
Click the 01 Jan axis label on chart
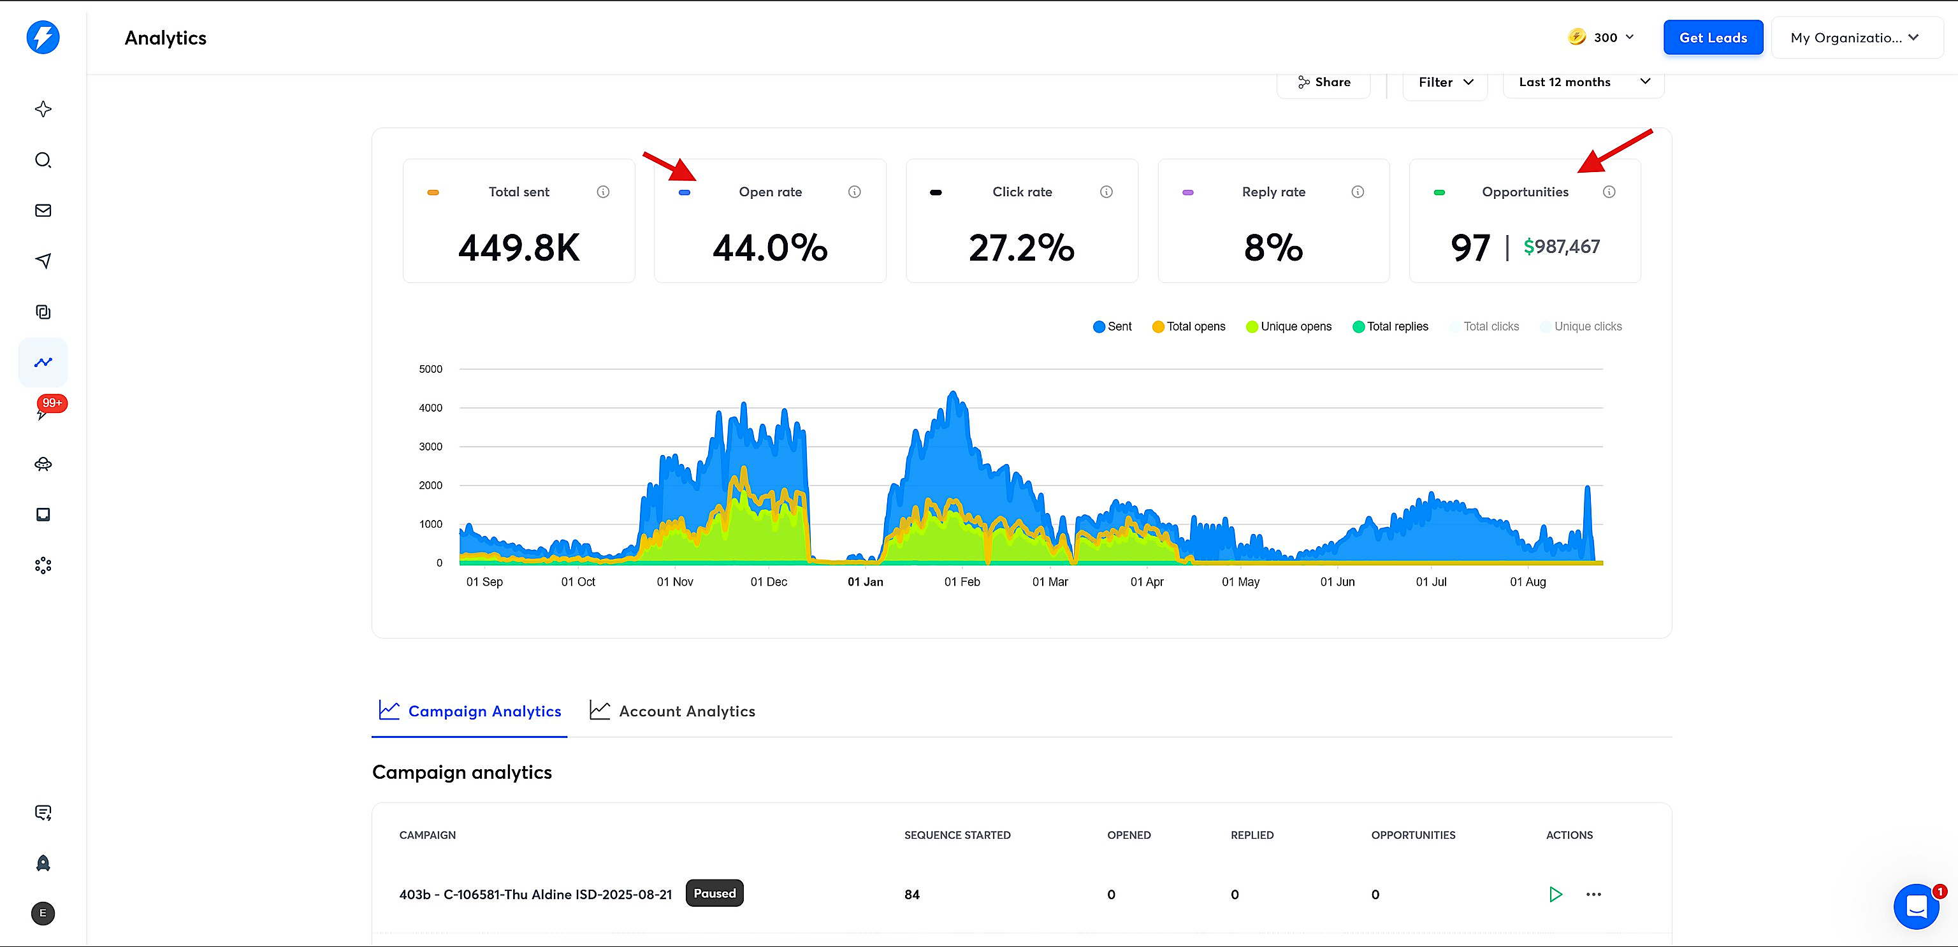(x=865, y=581)
